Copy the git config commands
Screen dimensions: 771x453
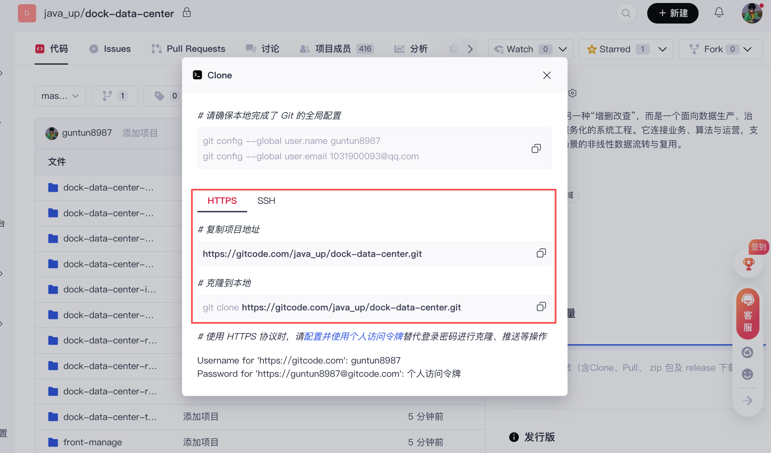coord(536,149)
